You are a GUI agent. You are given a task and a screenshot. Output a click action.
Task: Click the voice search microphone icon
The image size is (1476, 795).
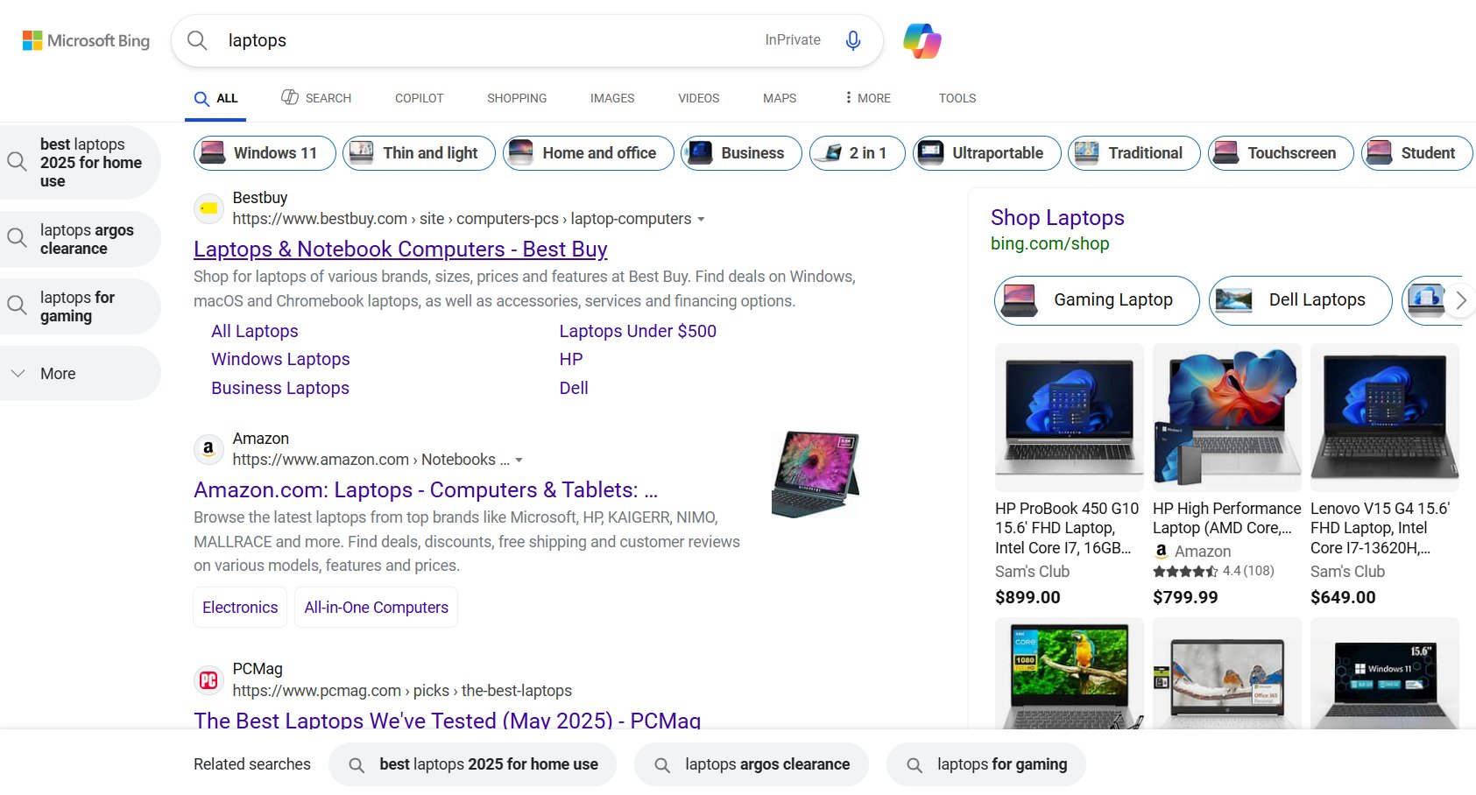[x=851, y=39]
